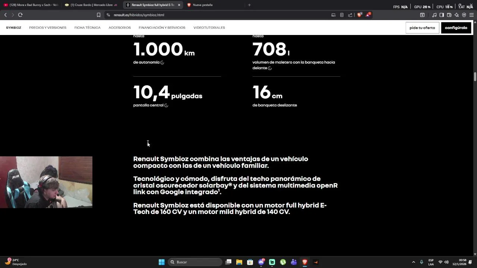Click the 'configúralo' button
Image resolution: width=477 pixels, height=268 pixels.
click(456, 28)
